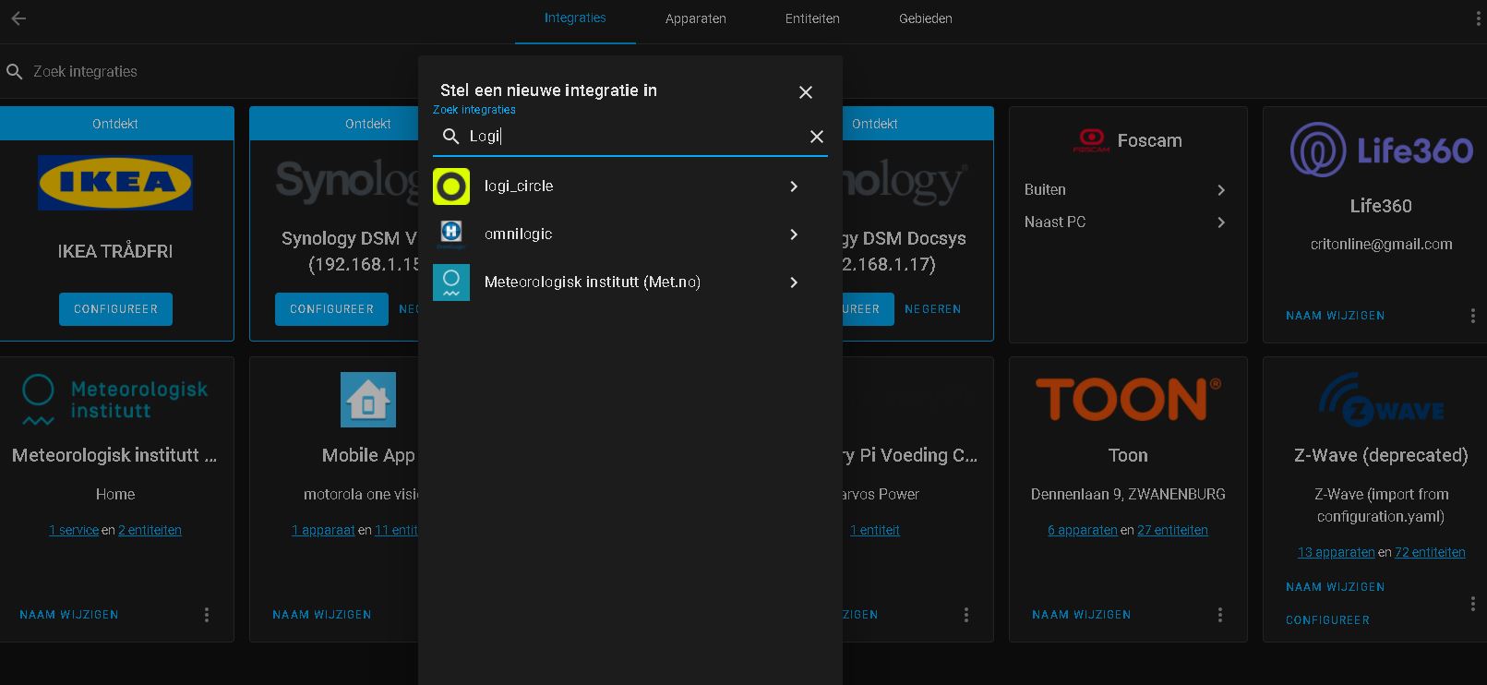Click the Meteorologisk institutt card logo
This screenshot has height=685, width=1487.
115,400
